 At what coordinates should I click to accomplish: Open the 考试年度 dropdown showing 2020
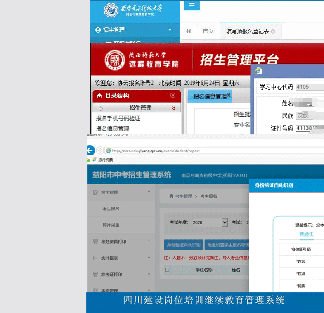[210, 222]
